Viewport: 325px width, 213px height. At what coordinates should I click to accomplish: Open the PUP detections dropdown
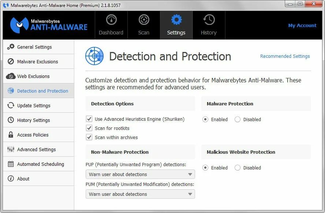click(140, 174)
